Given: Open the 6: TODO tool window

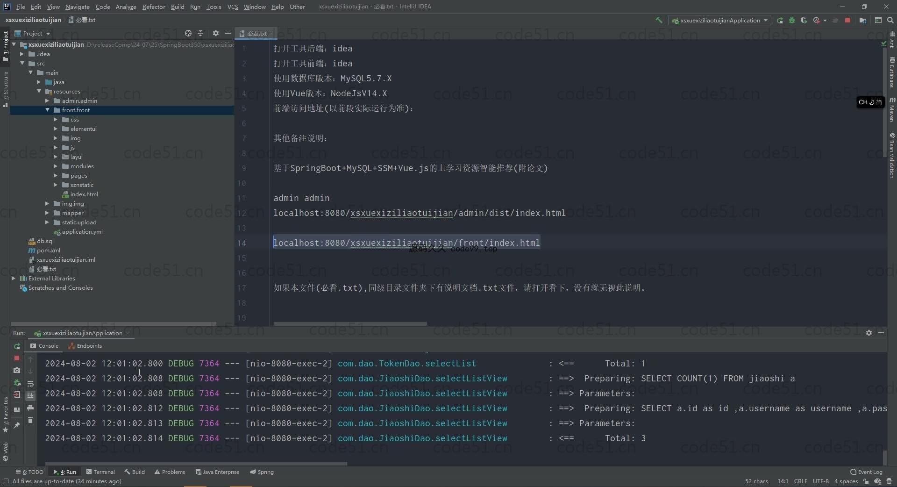Looking at the screenshot, I should [x=29, y=472].
